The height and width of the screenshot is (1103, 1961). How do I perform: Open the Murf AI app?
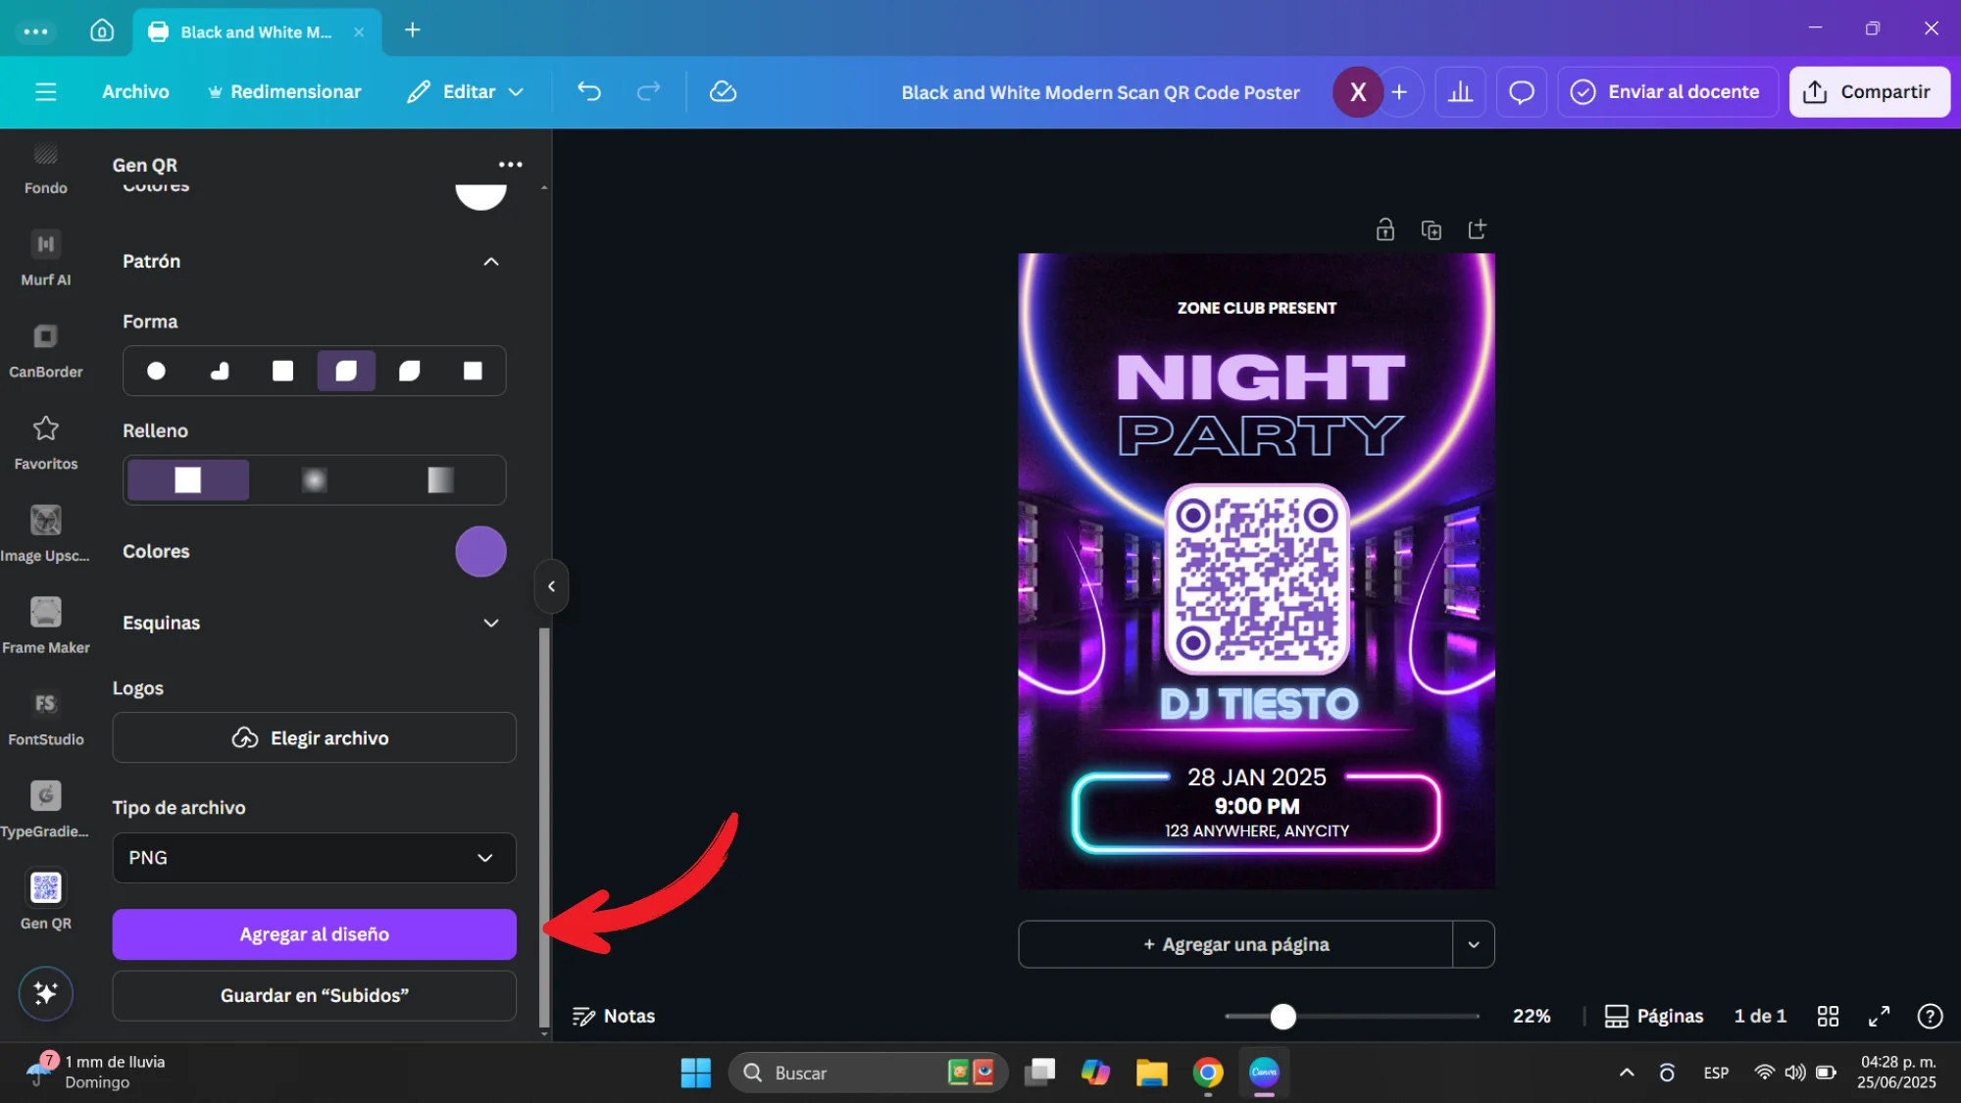tap(45, 259)
